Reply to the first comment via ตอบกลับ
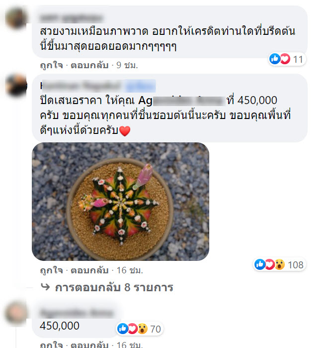This screenshot has height=348, width=334. tap(89, 65)
